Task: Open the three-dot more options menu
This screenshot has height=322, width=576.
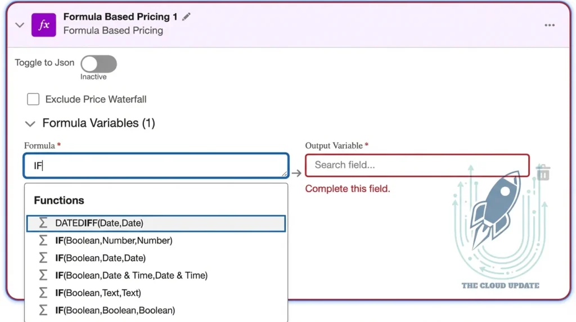Action: (550, 25)
